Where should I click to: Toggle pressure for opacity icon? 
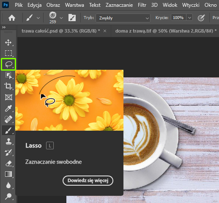(x=201, y=18)
